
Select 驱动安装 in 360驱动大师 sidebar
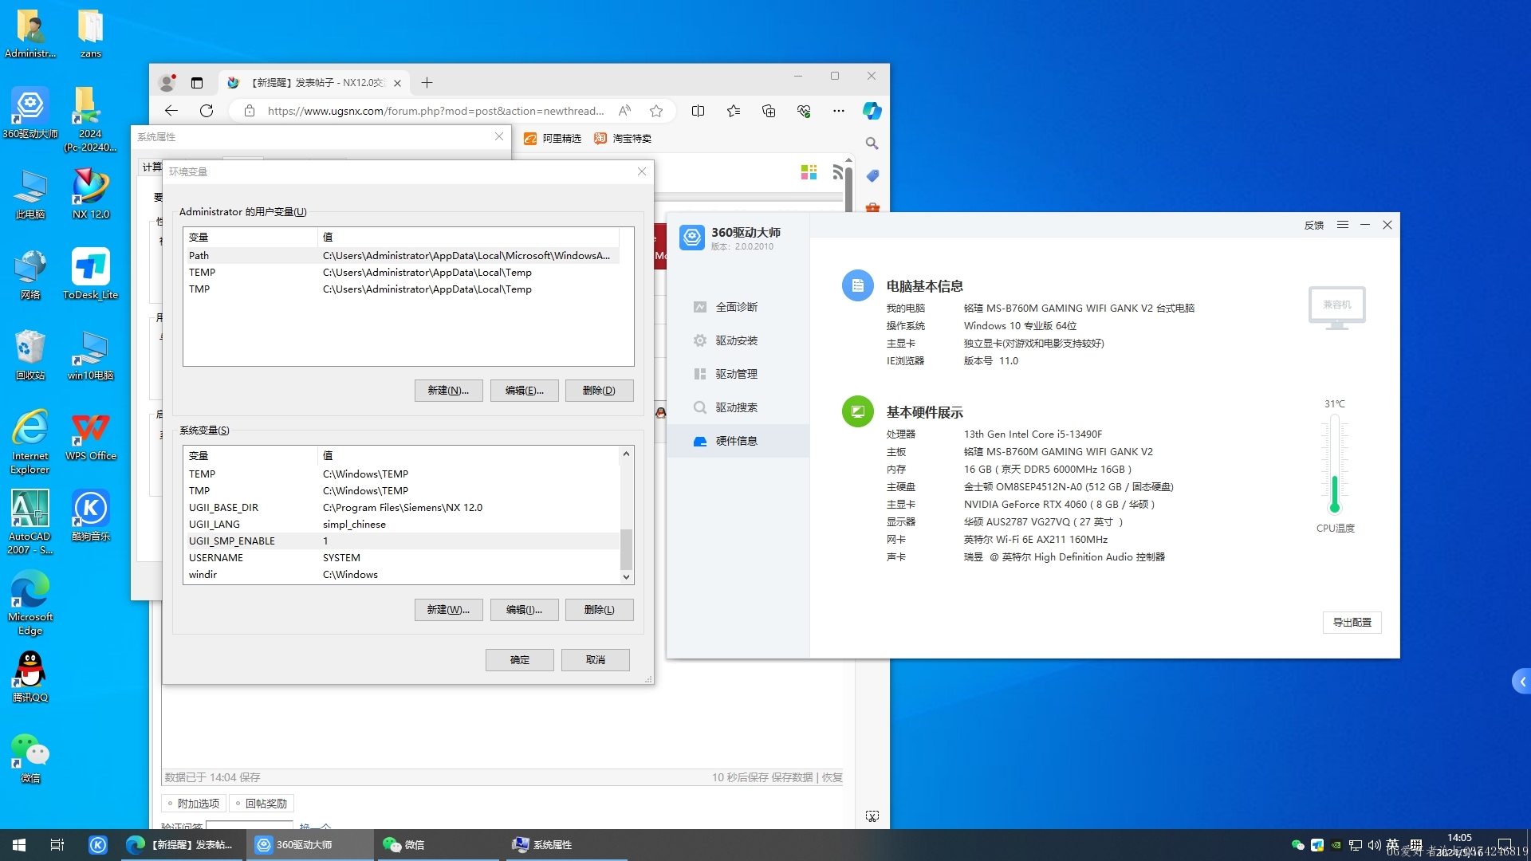737,340
